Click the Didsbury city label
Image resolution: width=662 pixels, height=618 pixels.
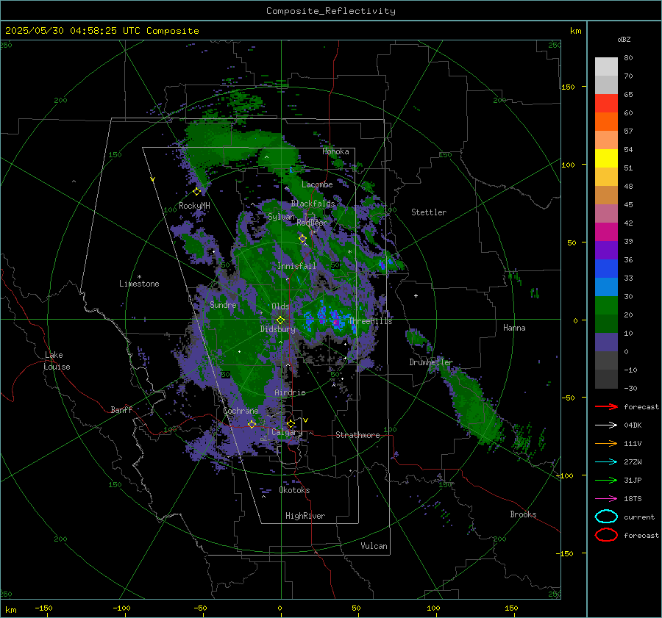(277, 329)
